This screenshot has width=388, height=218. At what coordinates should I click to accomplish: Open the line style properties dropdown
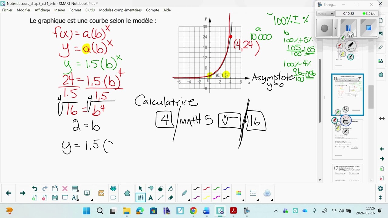[253, 193]
